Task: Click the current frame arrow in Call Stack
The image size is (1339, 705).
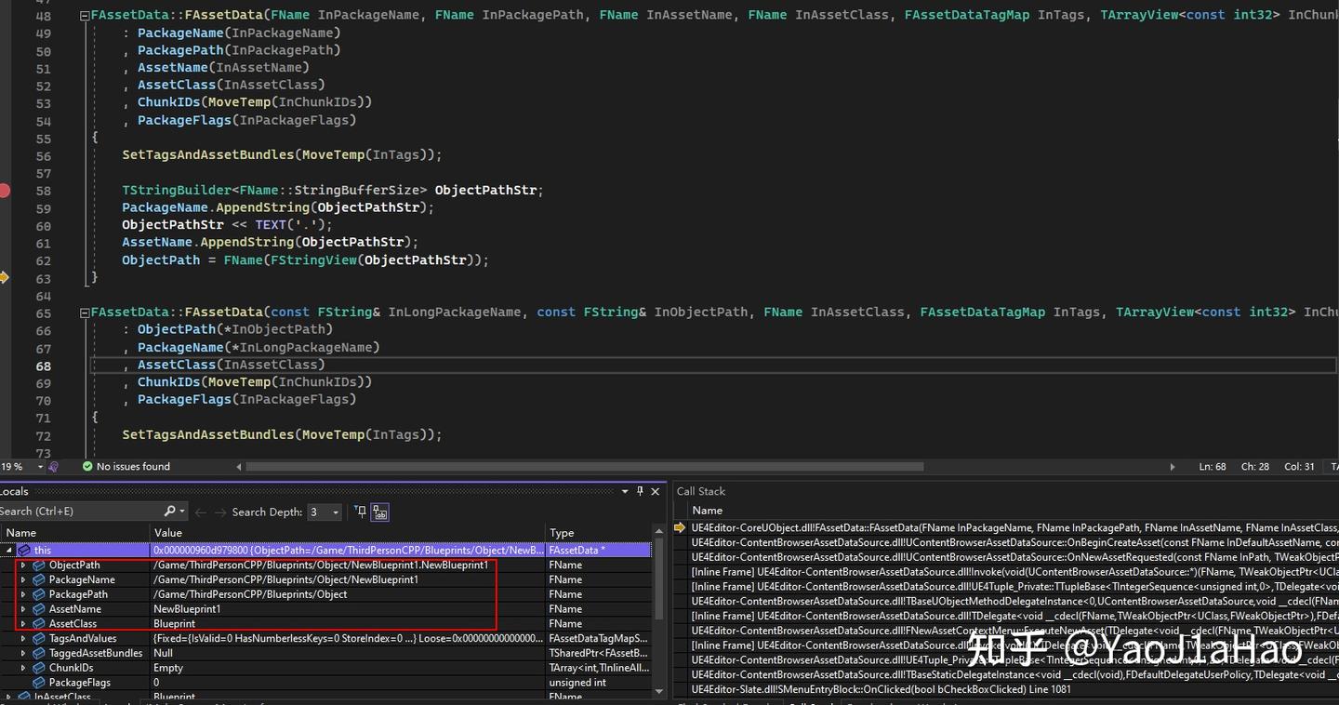Action: tap(681, 527)
